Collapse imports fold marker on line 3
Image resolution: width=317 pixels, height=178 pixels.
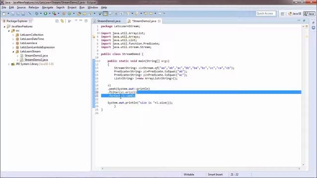click(100, 33)
